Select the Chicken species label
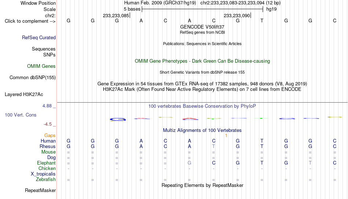 click(47, 168)
